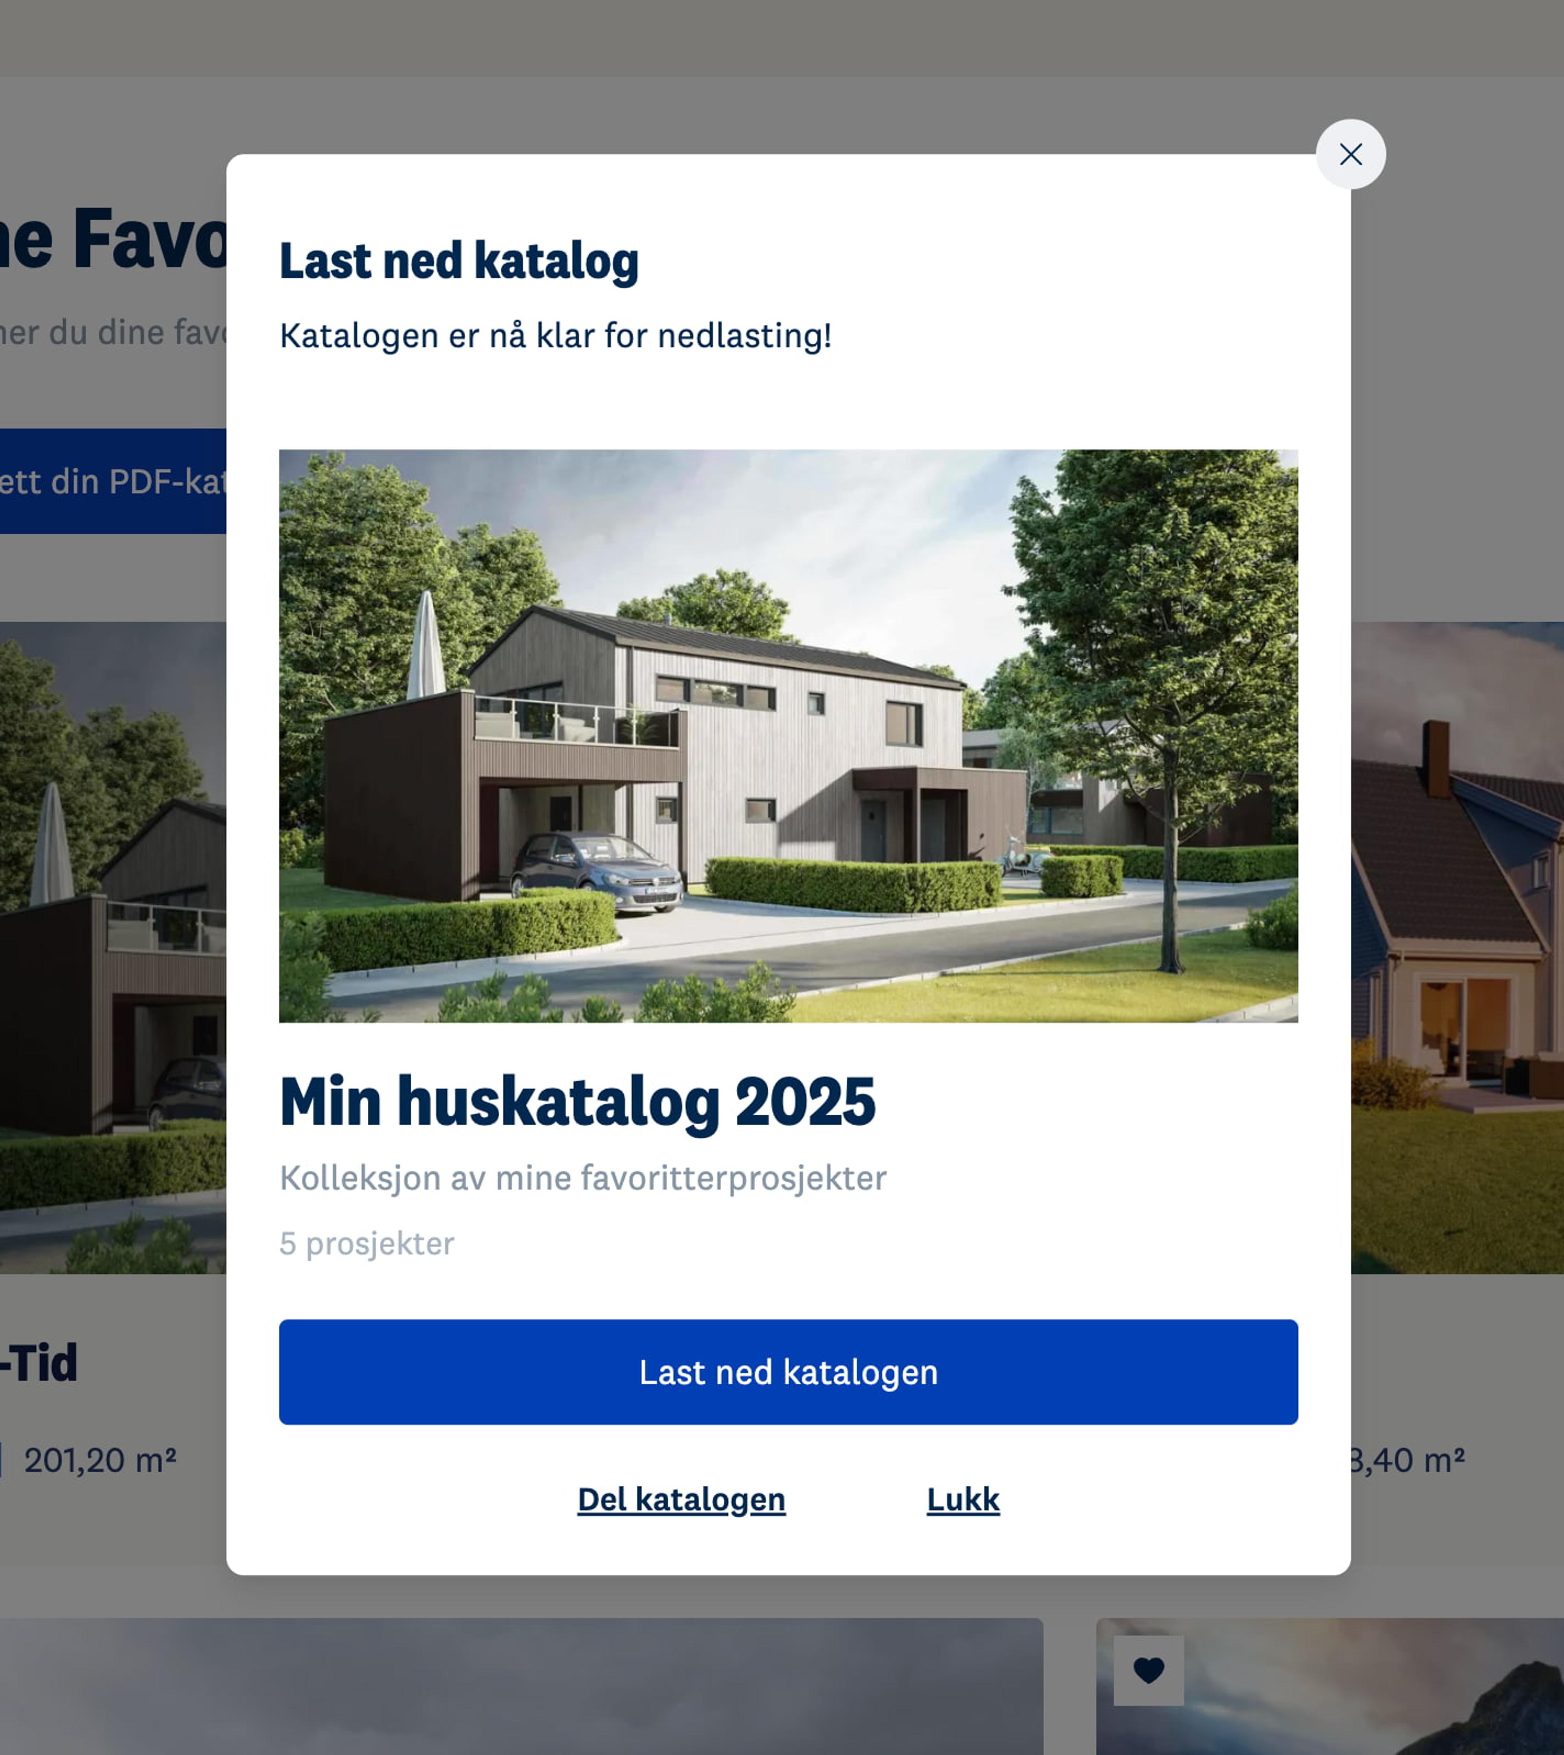The image size is (1564, 1755).
Task: Click the Lukk link
Action: (962, 1499)
